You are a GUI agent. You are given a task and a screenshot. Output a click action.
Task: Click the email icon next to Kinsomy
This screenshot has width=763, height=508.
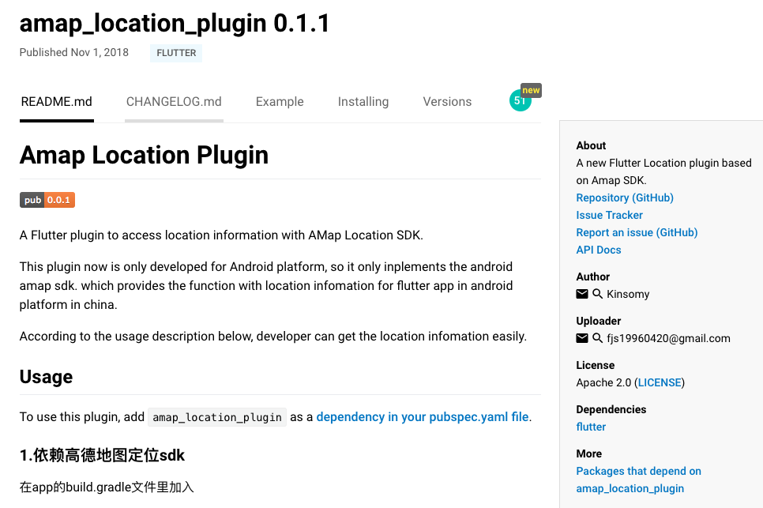(x=582, y=294)
